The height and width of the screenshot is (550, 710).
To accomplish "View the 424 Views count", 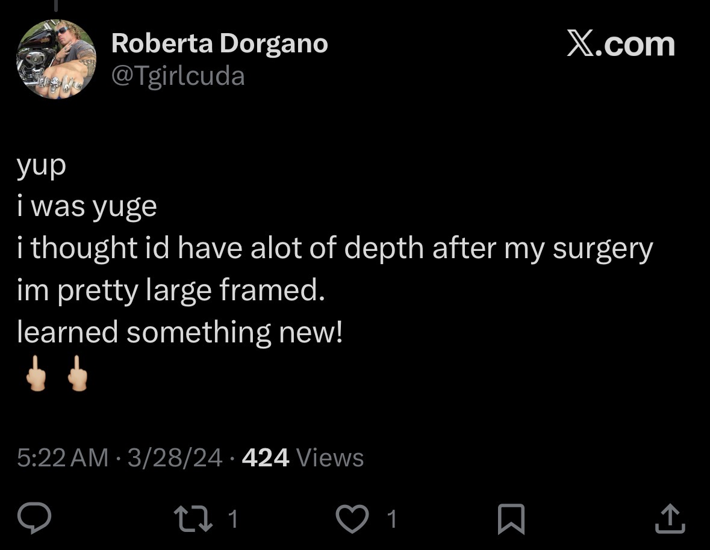I will (x=302, y=457).
